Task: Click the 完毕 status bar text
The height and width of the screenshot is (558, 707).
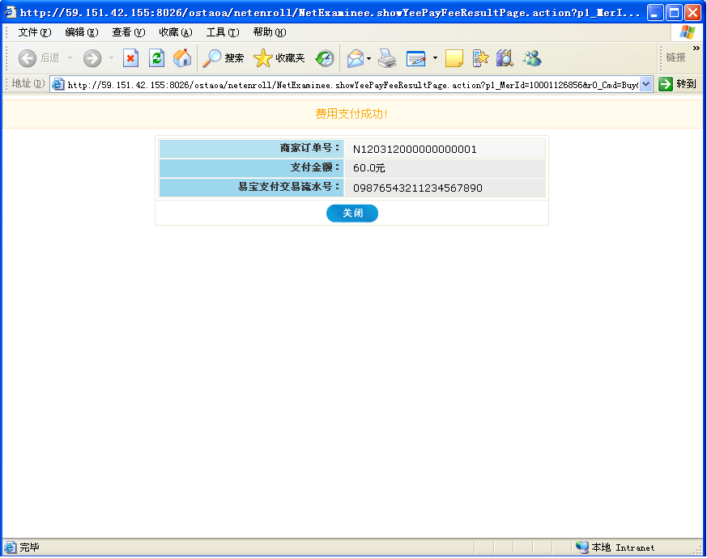Action: coord(29,547)
